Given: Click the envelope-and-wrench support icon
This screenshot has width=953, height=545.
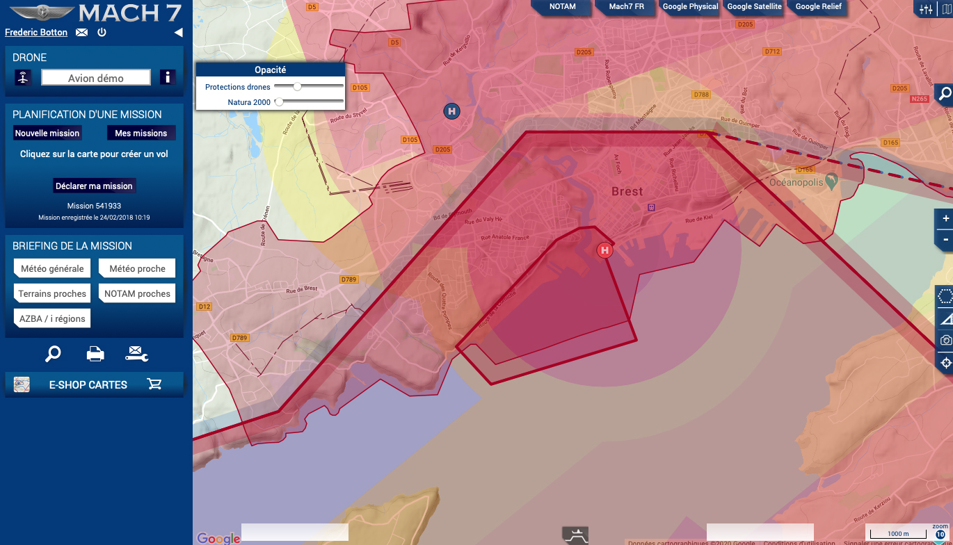Looking at the screenshot, I should click(x=137, y=354).
